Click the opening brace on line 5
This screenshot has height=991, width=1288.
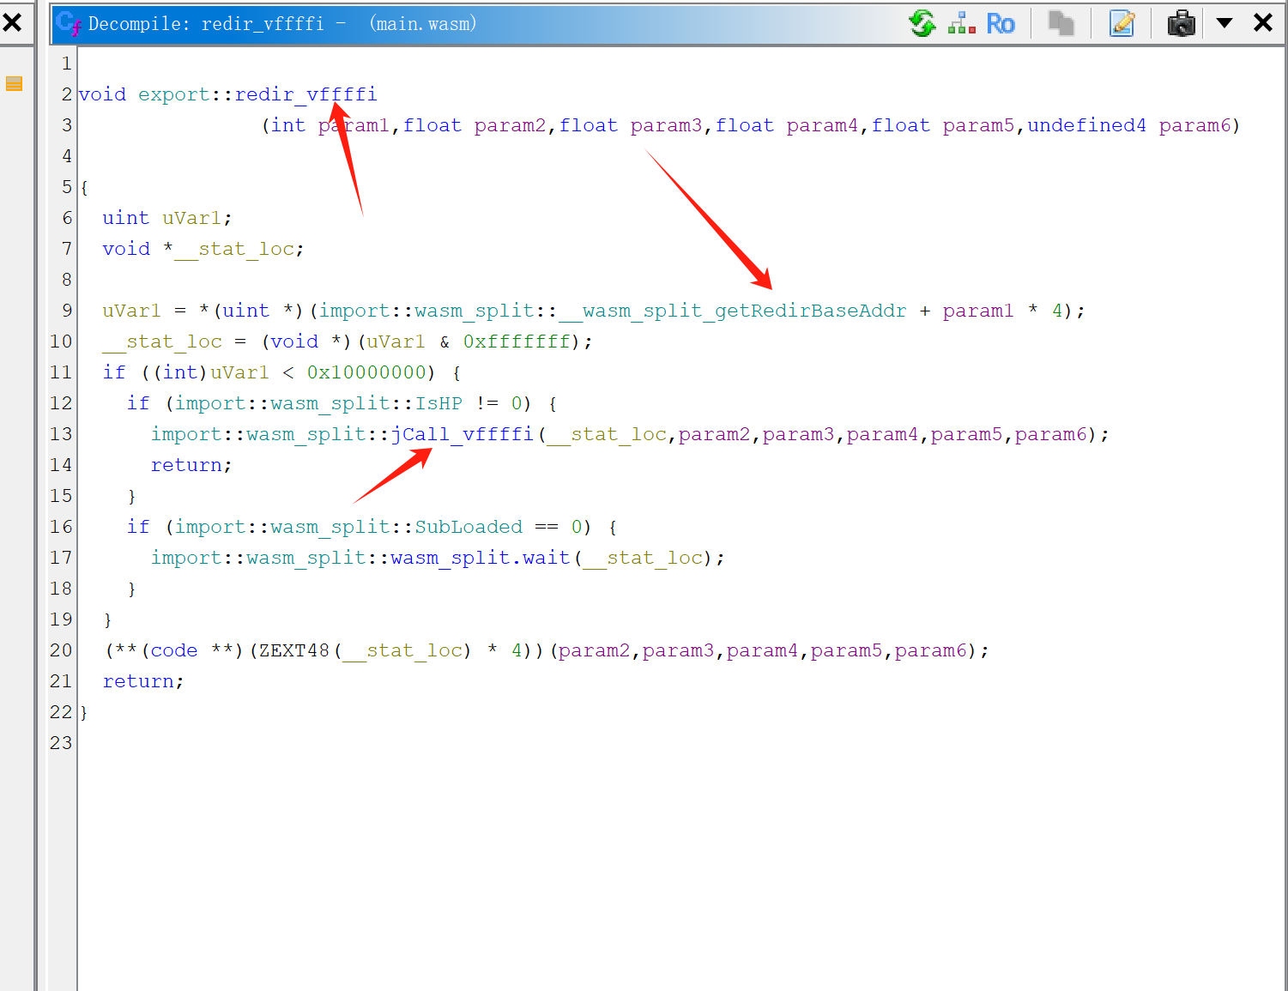point(83,187)
